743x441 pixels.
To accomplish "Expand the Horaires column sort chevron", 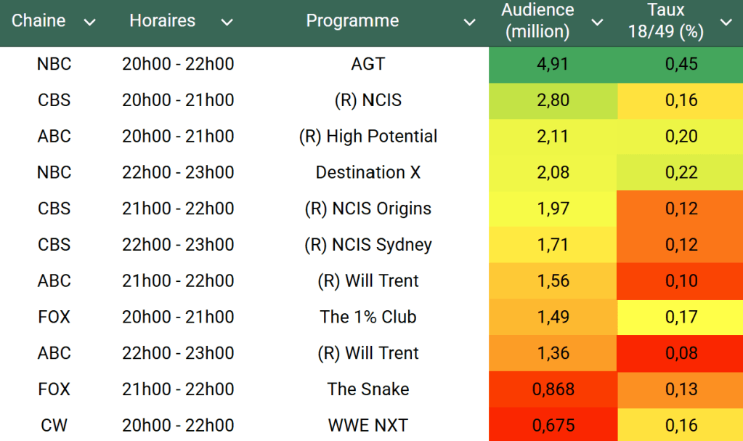I will coord(227,23).
